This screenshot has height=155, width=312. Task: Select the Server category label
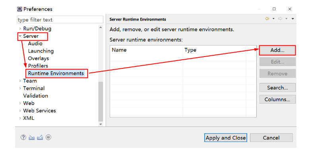tap(31, 36)
